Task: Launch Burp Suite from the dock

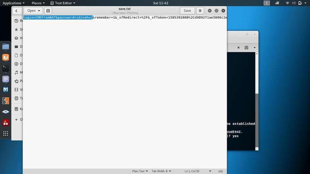Action: tap(5, 101)
